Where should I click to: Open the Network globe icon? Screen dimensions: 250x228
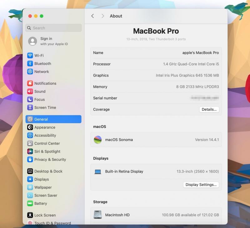[30, 72]
